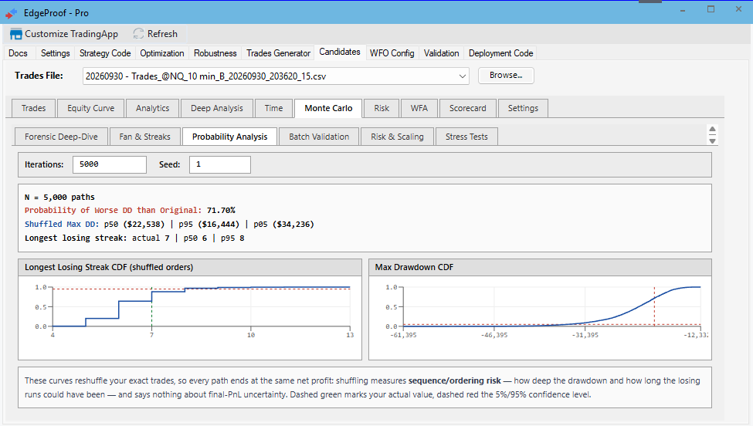
Task: Click the tab strip scroll down arrow
Action: click(712, 140)
